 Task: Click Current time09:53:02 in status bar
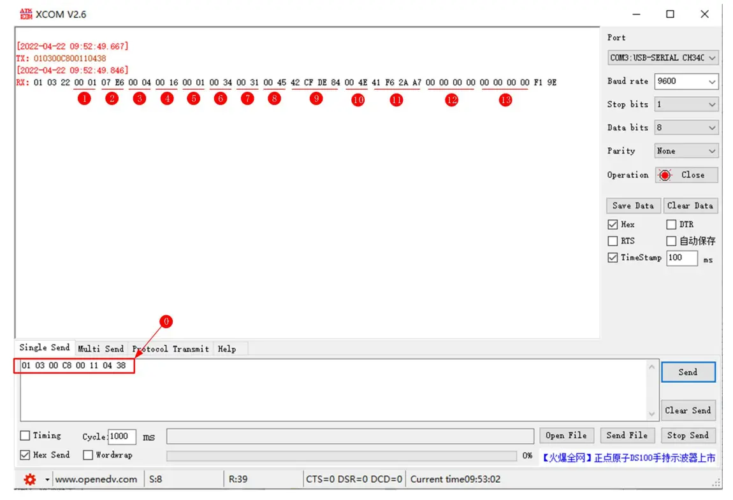[455, 480]
